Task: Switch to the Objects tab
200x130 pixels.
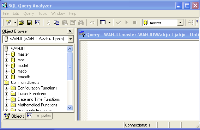Action: [x=14, y=116]
